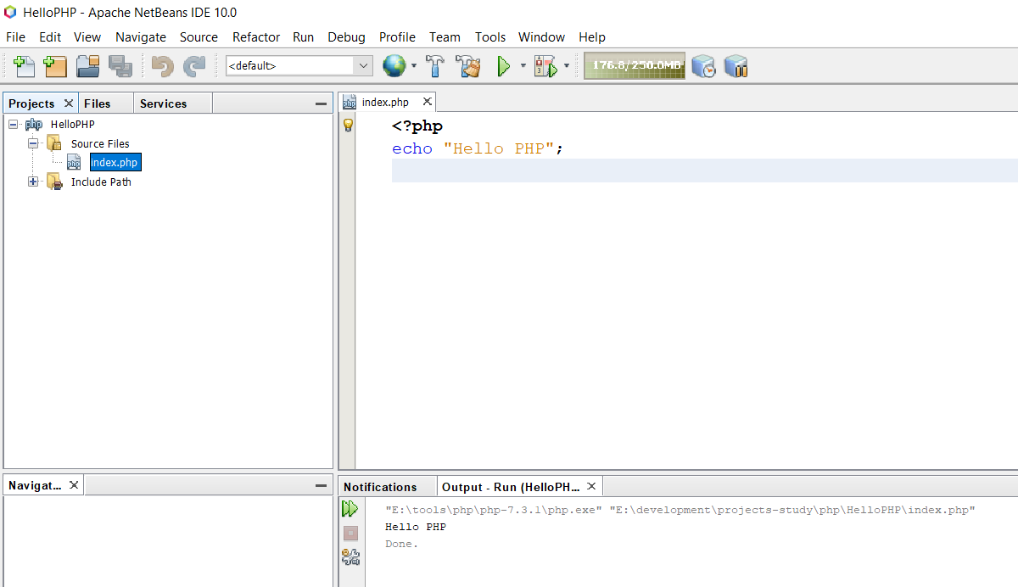Select the index.php editor tab

385,102
